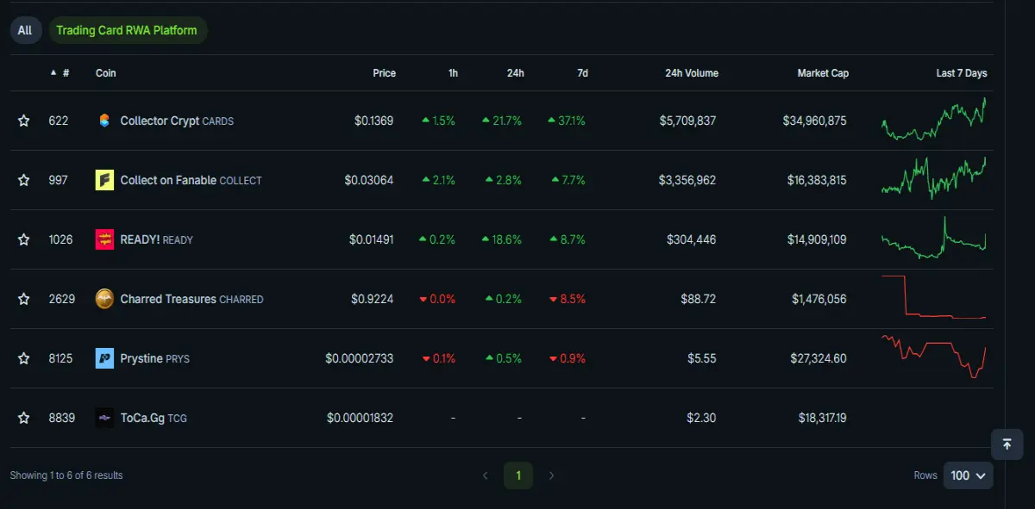
Task: Toggle favorite star for READY!
Action: pos(24,240)
